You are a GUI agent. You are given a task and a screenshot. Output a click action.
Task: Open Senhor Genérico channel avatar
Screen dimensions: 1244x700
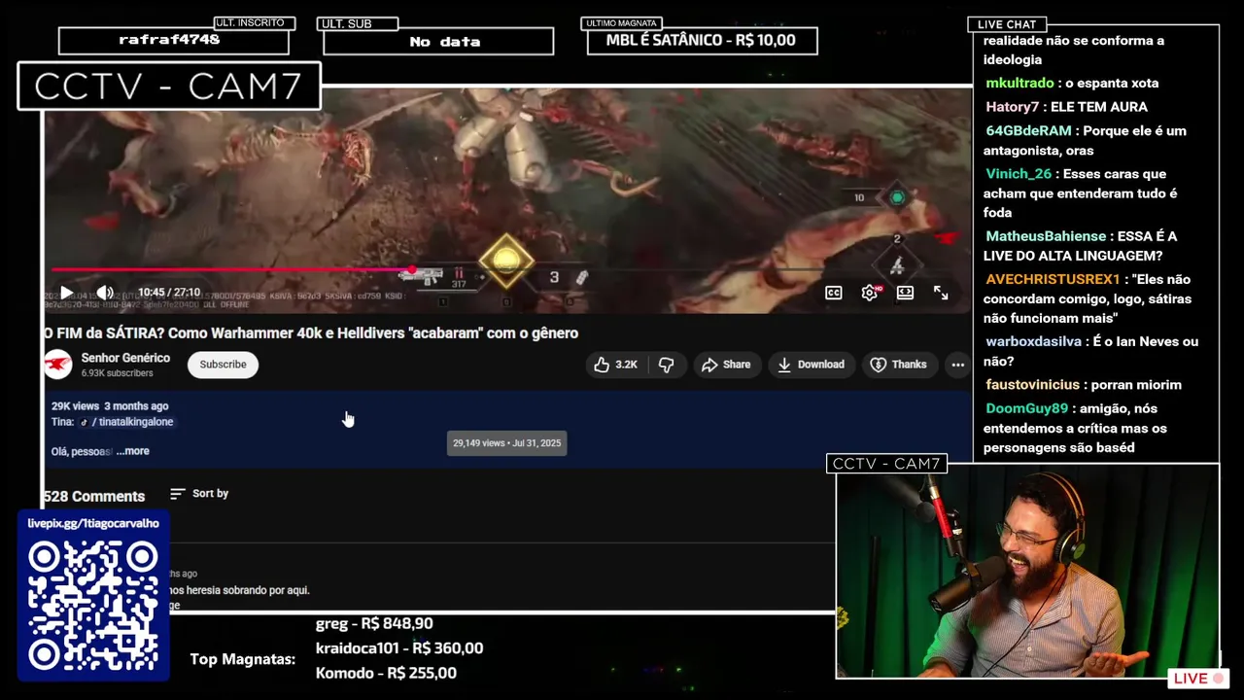tap(58, 365)
